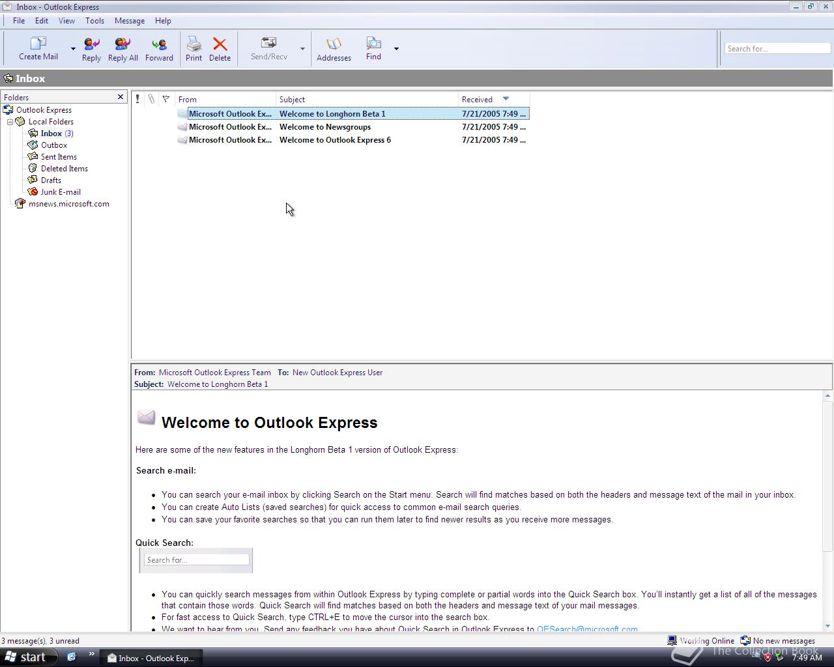Open the Create Mail dropdown arrow
Viewport: 834px width, 667px height.
click(73, 49)
